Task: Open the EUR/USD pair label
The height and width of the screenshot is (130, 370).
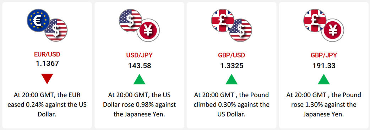Action: [x=47, y=54]
